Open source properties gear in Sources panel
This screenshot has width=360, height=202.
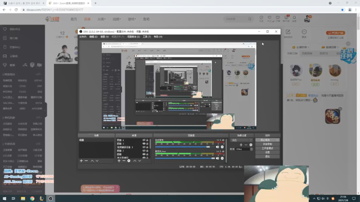coord(129,161)
